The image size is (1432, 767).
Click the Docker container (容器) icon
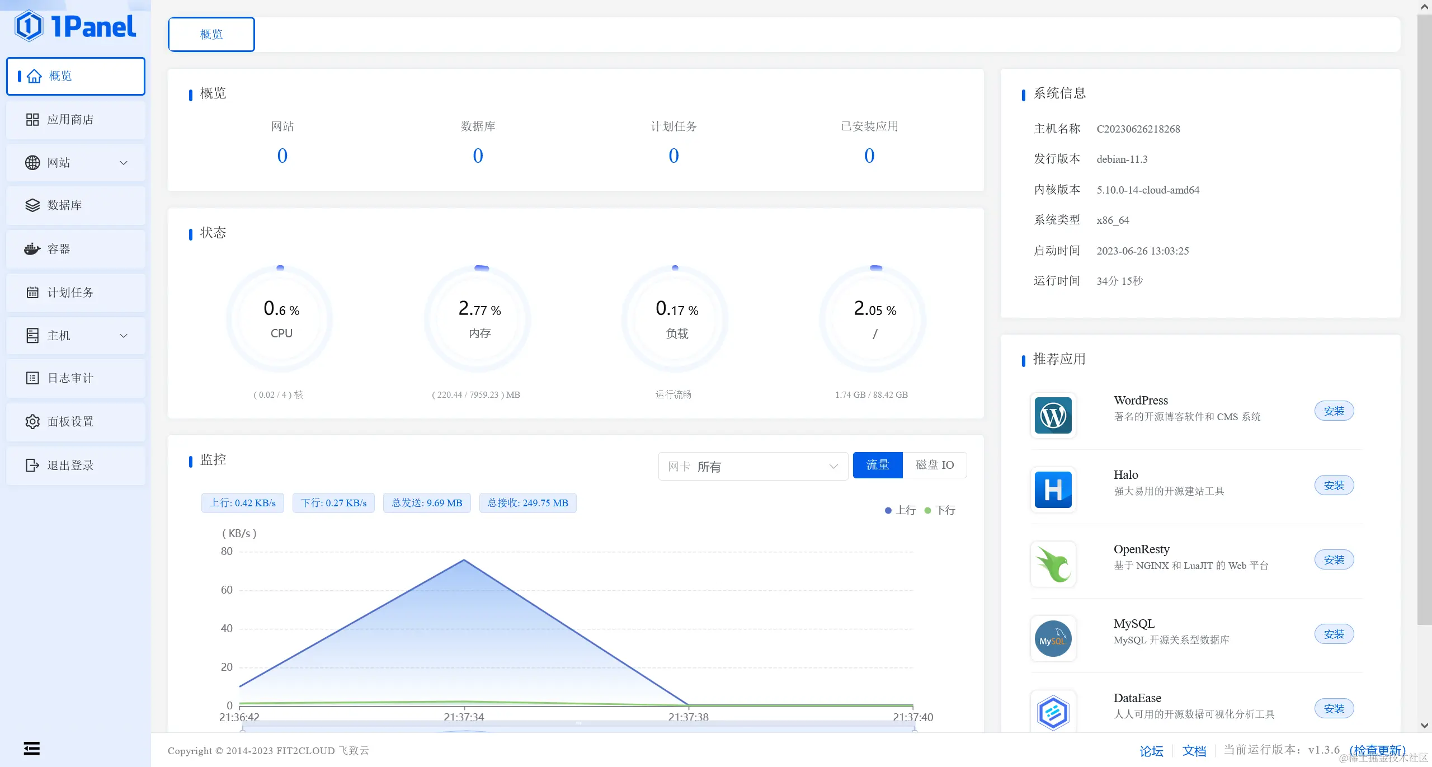32,249
